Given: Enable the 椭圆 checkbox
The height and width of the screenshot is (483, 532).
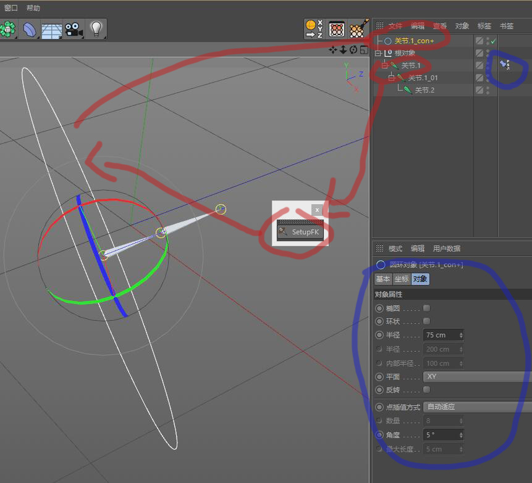Looking at the screenshot, I should (426, 308).
